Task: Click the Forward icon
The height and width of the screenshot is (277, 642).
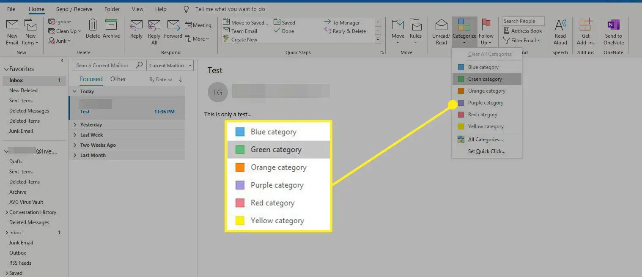Action: click(173, 30)
